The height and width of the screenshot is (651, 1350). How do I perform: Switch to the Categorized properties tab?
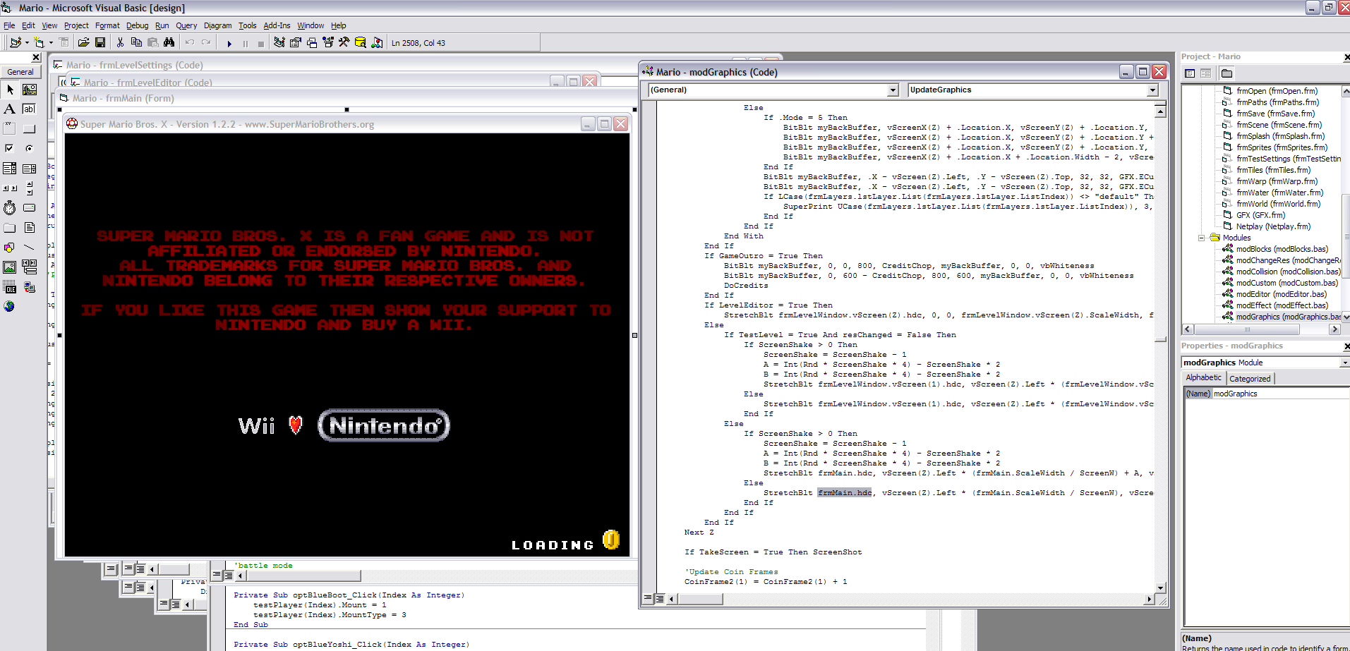[x=1250, y=379]
